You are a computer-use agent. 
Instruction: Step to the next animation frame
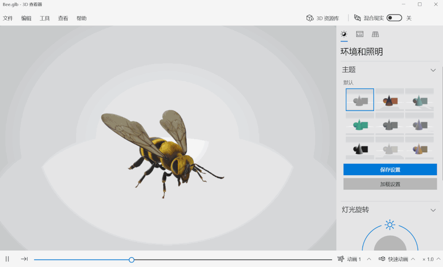coord(24,259)
